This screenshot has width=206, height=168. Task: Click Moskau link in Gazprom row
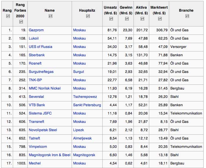[79, 30]
